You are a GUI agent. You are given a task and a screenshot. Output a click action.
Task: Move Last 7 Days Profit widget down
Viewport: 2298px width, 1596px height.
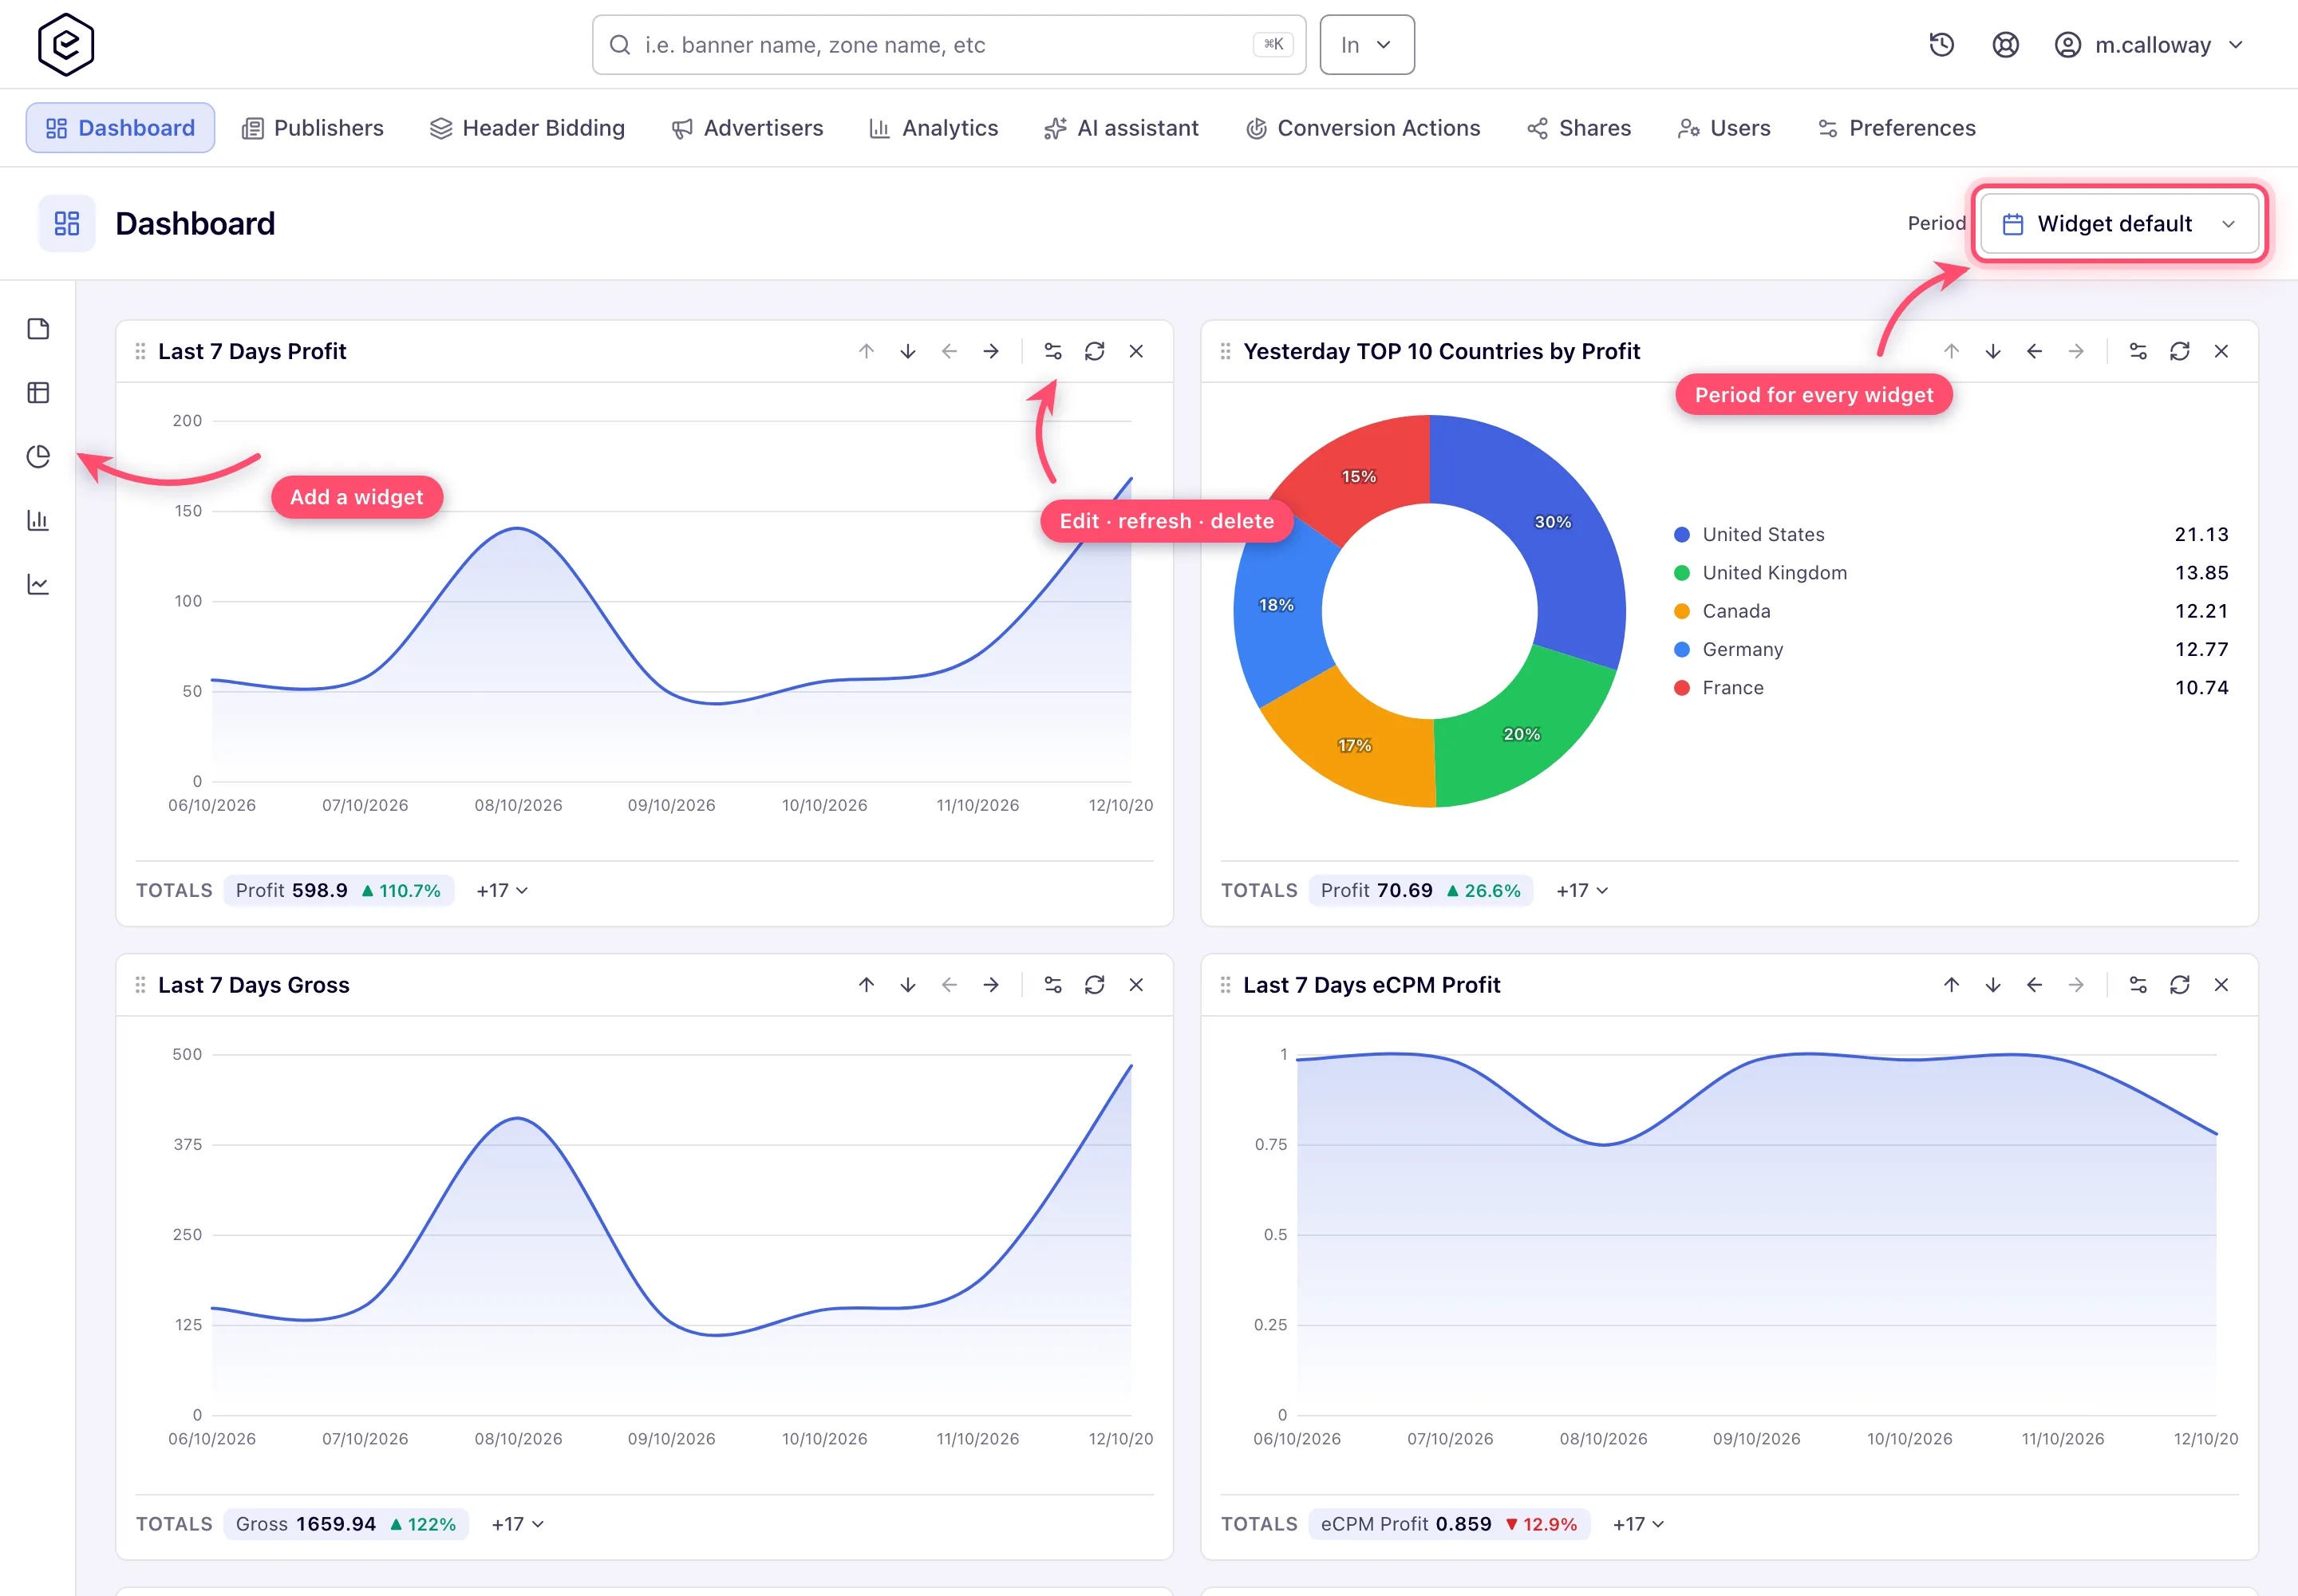click(x=908, y=351)
